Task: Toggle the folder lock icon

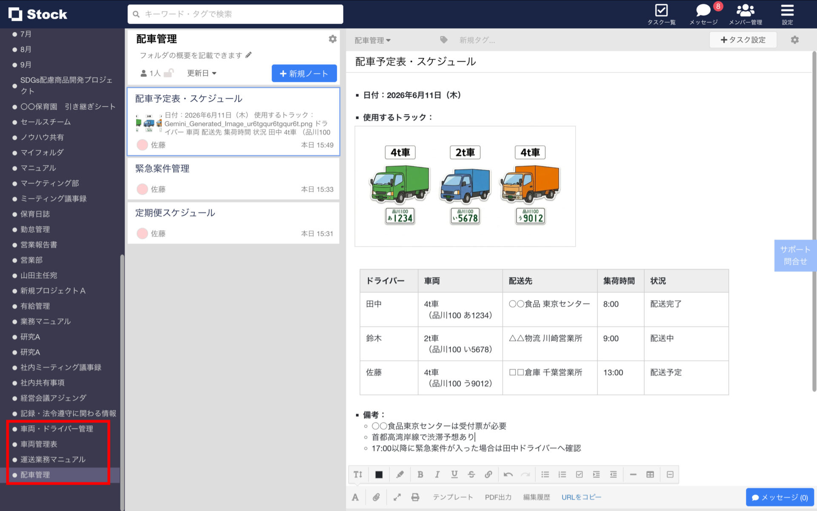Action: [169, 73]
